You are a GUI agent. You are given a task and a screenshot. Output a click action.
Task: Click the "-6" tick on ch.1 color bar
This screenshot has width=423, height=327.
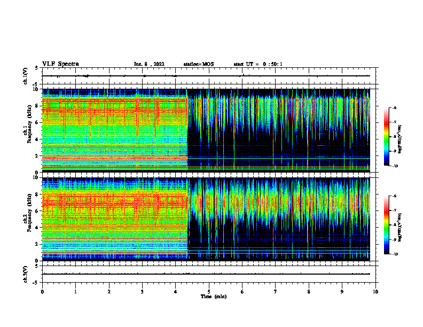pos(395,107)
